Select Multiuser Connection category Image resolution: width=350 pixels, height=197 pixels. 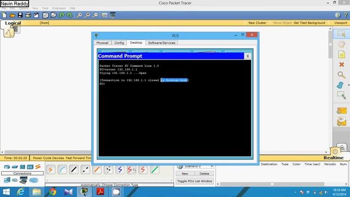click(x=34, y=180)
